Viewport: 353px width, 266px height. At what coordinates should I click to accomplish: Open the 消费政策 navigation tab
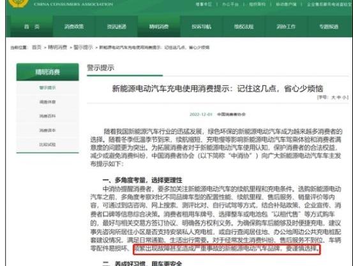(74, 27)
